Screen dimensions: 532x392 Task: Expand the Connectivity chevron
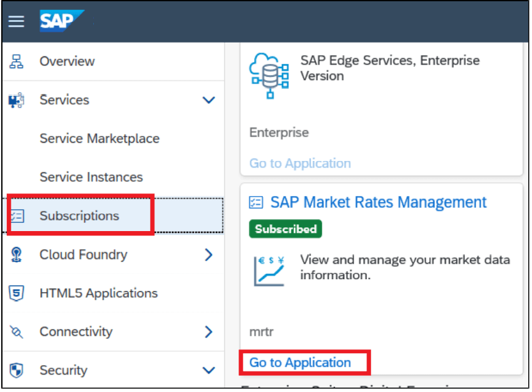coord(208,332)
